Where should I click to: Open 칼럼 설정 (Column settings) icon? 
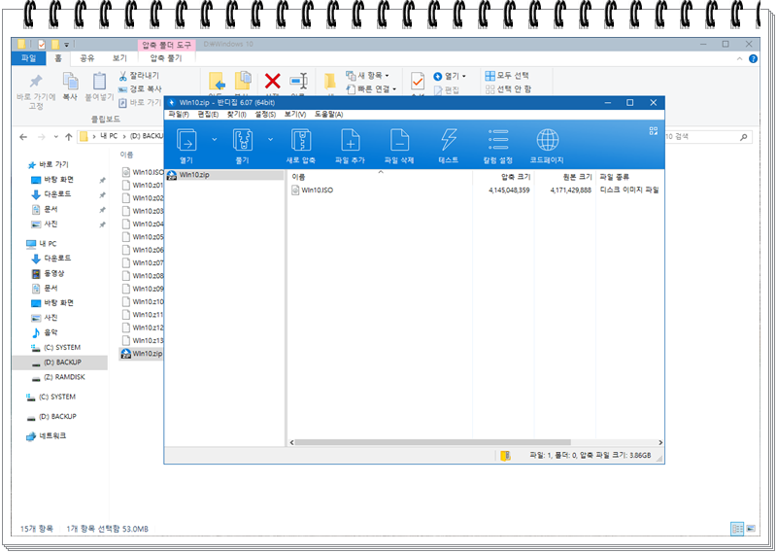tap(498, 140)
